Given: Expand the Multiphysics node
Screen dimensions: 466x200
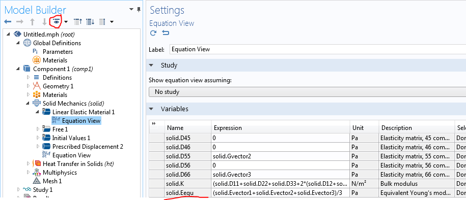Looking at the screenshot, I should (x=28, y=172).
